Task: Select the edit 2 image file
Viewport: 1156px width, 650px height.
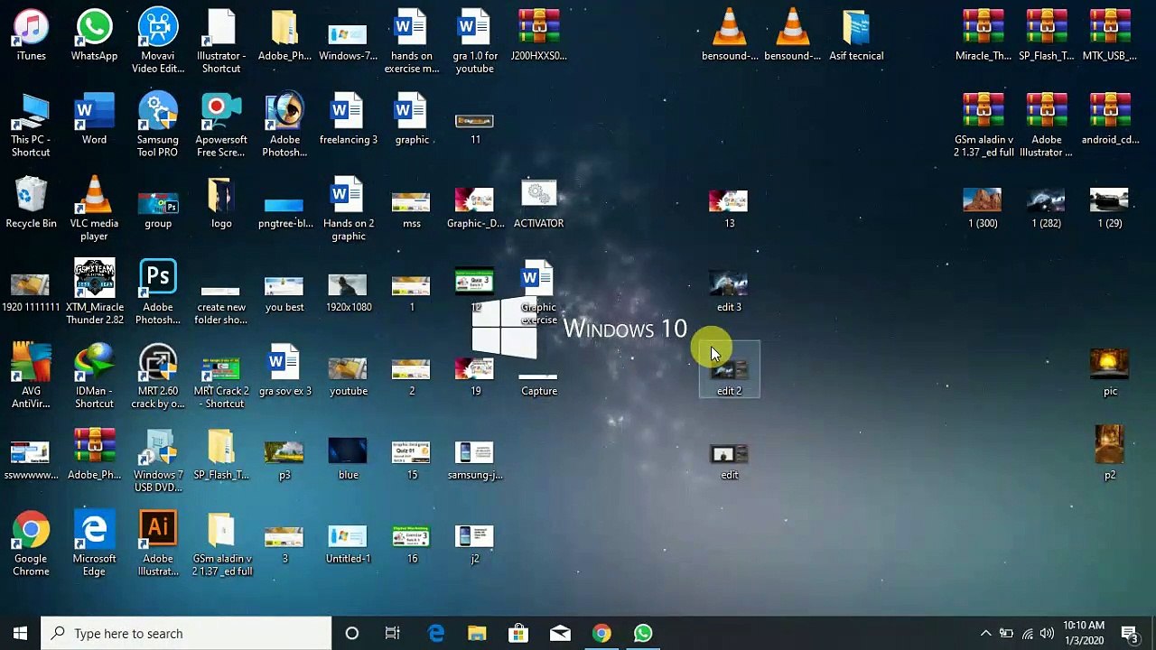Action: (x=730, y=371)
